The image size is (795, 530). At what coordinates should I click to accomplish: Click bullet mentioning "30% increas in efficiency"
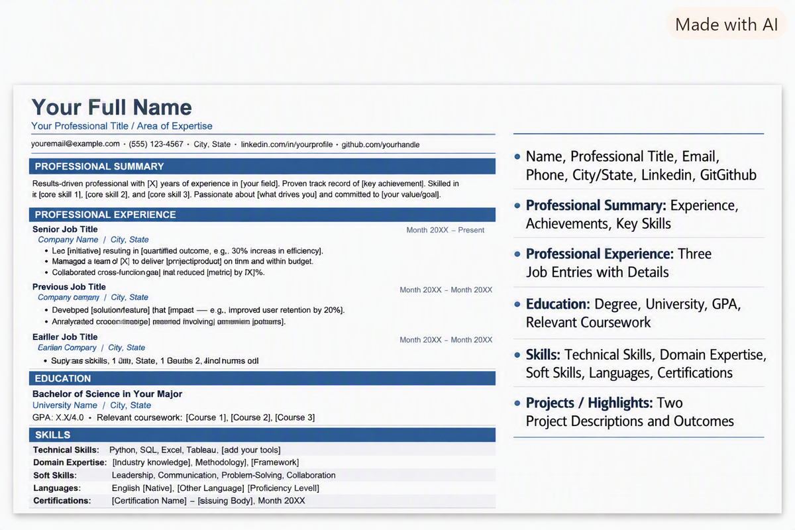coord(187,251)
